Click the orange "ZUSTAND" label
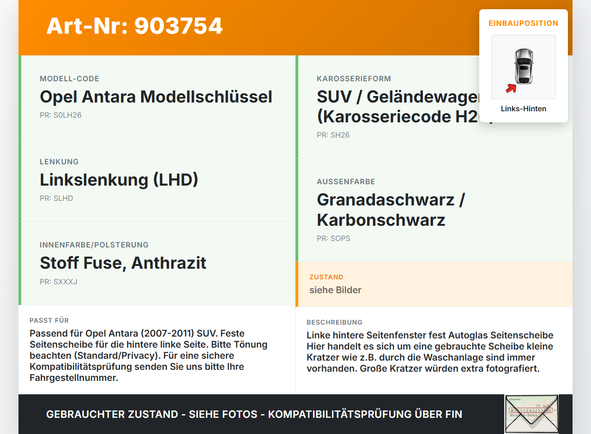591x434 pixels. (326, 277)
